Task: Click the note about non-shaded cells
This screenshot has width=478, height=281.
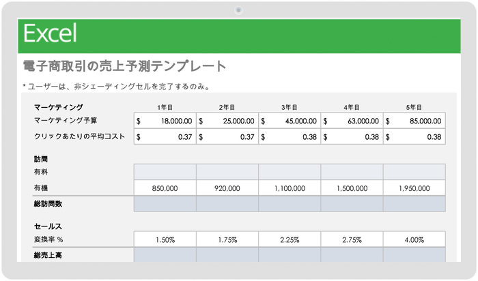Action: (117, 87)
